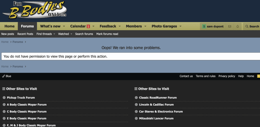This screenshot has width=260, height=127.
Task: Click the magnifier Search button
Action: coord(252,26)
